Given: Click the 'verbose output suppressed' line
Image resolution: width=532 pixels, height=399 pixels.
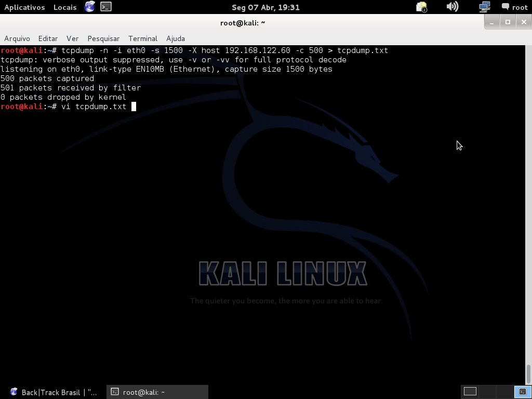Looking at the screenshot, I should (x=174, y=60).
